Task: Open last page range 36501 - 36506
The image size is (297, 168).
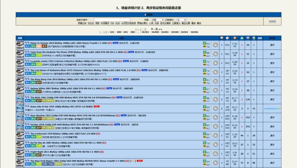Action: 189,32
